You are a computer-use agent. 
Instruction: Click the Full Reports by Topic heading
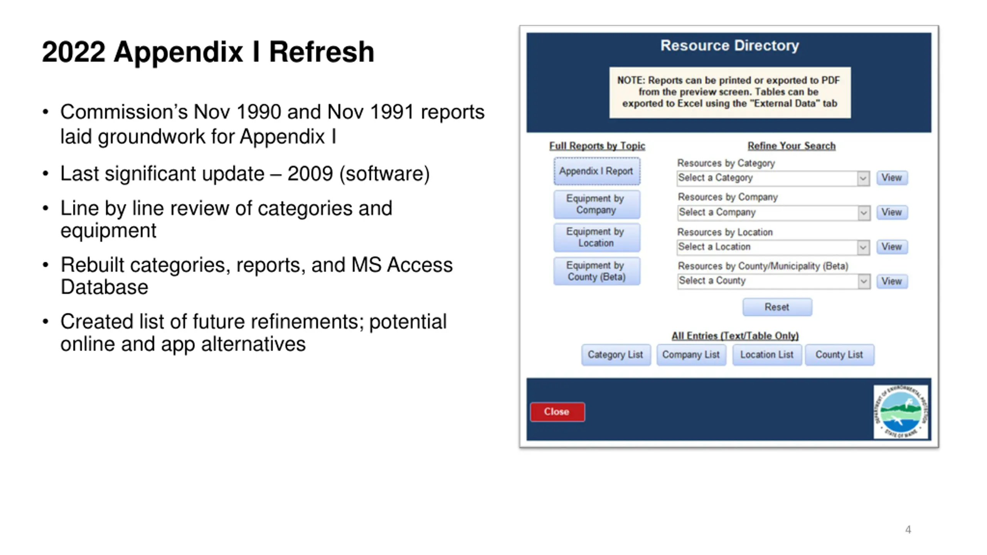coord(597,146)
